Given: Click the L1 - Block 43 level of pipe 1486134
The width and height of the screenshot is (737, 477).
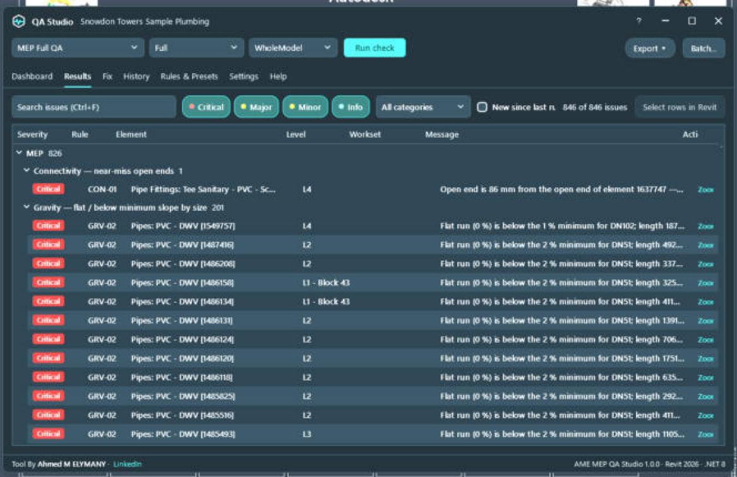Looking at the screenshot, I should 327,302.
